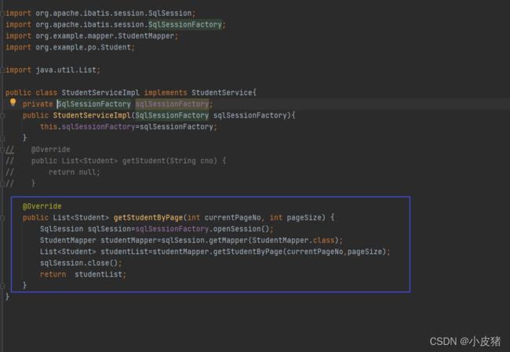The image size is (510, 352).
Task: Click the @Override annotation above getStudentByPage
Action: pyautogui.click(x=42, y=206)
